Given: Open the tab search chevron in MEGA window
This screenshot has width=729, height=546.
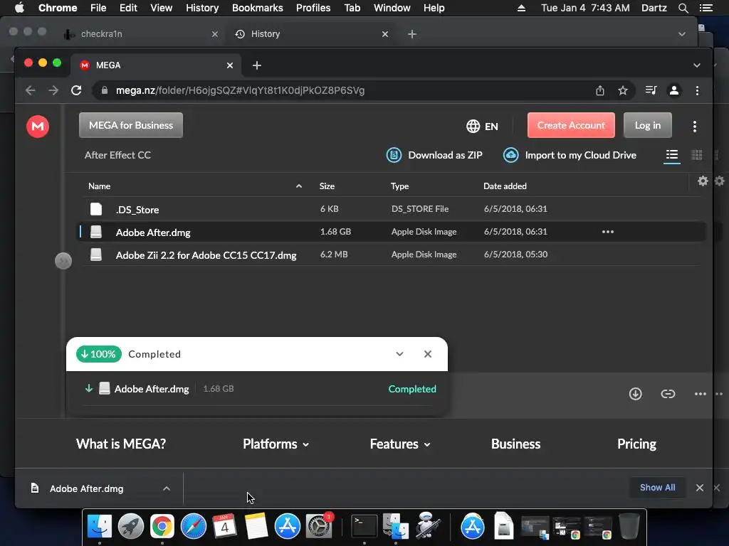Looking at the screenshot, I should (x=696, y=65).
